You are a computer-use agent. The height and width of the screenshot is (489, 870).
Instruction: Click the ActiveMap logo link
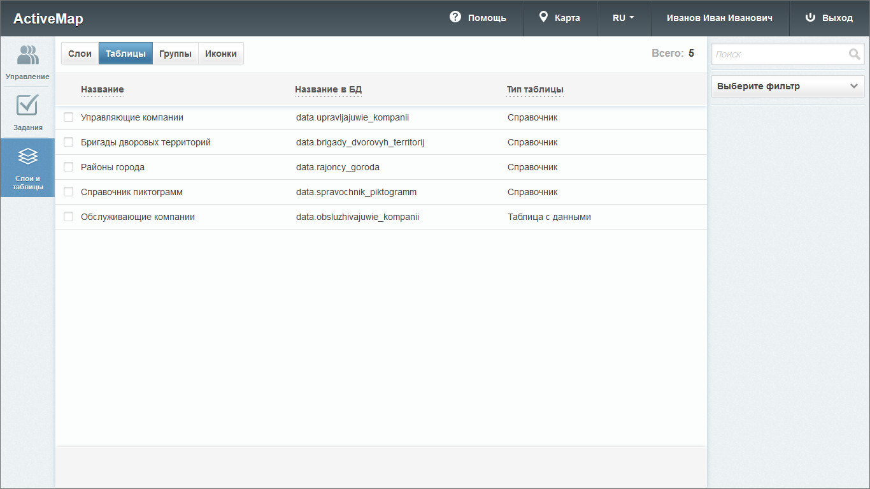tap(48, 18)
